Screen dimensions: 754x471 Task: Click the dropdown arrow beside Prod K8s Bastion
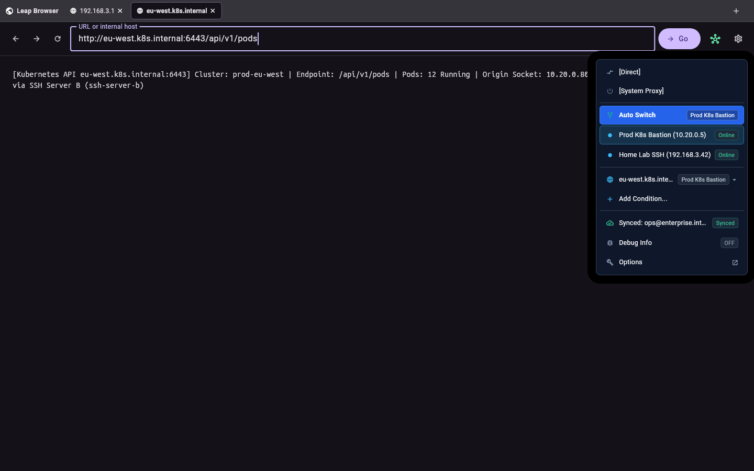coord(735,180)
